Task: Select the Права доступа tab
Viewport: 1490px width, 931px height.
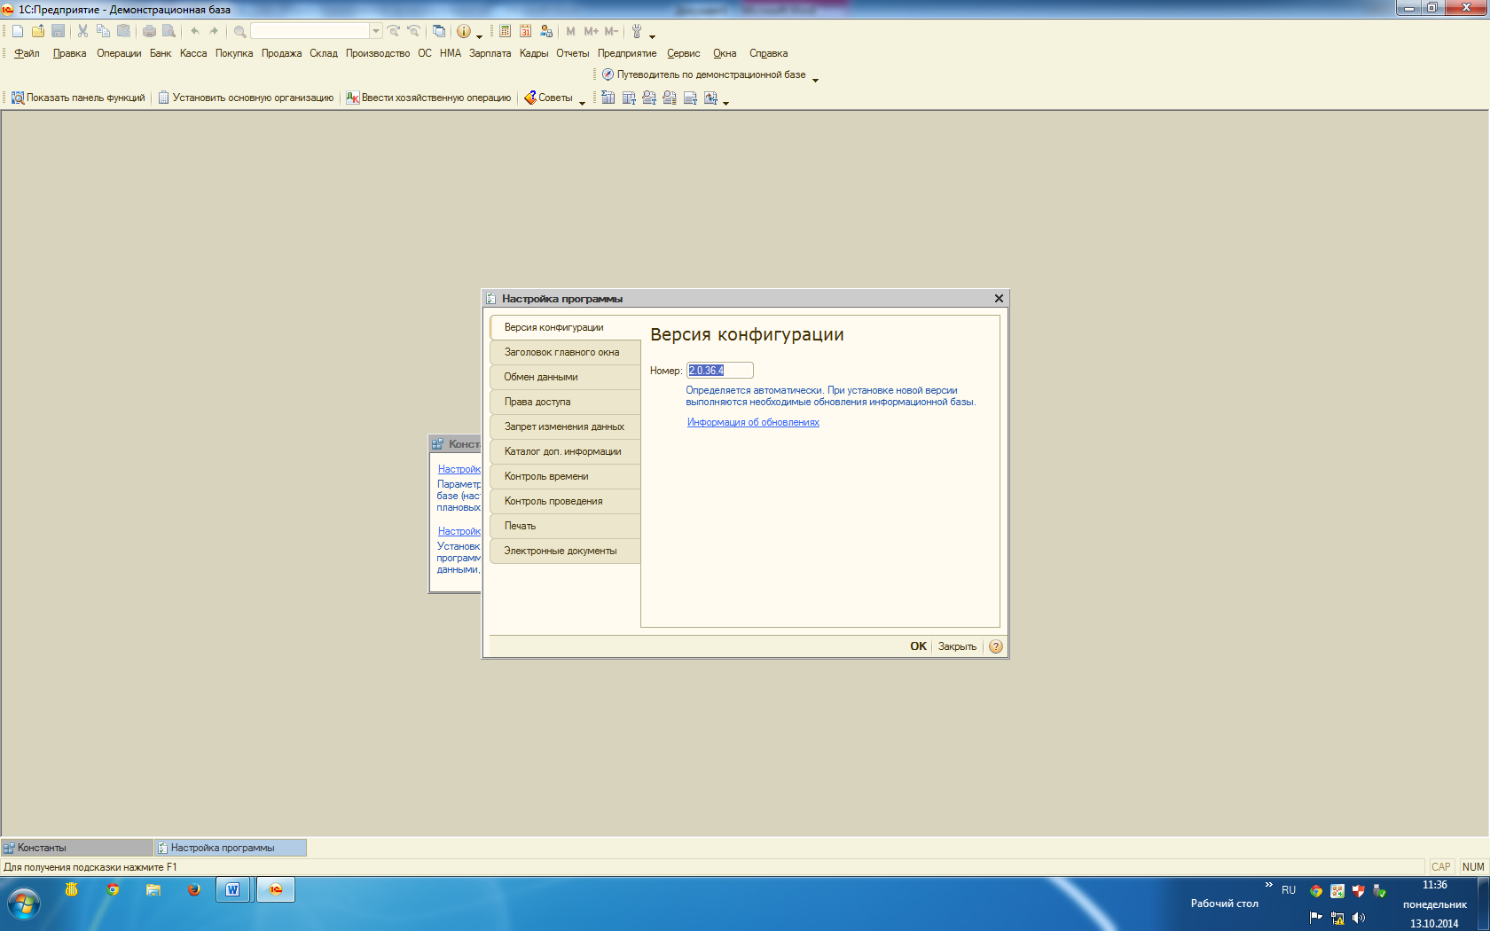Action: (565, 402)
